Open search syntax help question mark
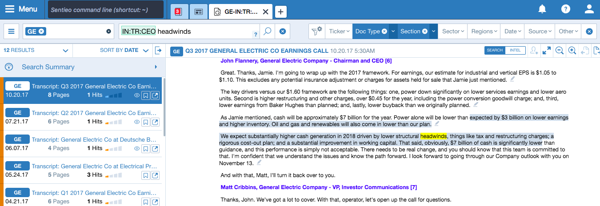The height and width of the screenshot is (206, 600). click(x=255, y=35)
